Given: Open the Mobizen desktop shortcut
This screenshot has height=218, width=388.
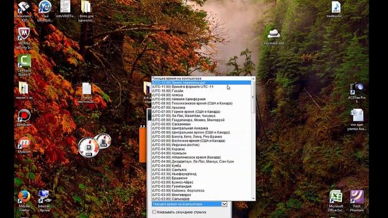Looking at the screenshot, I should click(x=24, y=143).
